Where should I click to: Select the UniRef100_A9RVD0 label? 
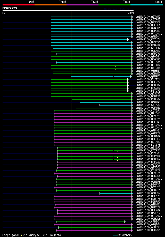point(148,204)
